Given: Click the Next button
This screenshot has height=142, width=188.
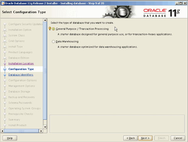Looking at the screenshot, I should pos(145,138).
